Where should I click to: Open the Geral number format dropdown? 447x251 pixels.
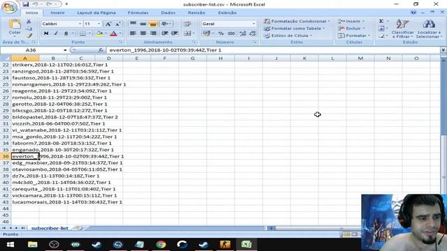[254, 24]
